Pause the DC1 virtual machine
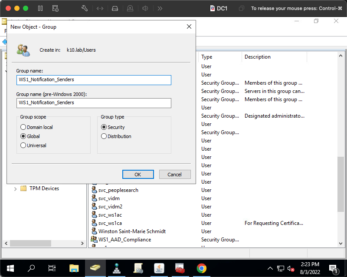Viewport: 347px width, 277px height. point(40,8)
